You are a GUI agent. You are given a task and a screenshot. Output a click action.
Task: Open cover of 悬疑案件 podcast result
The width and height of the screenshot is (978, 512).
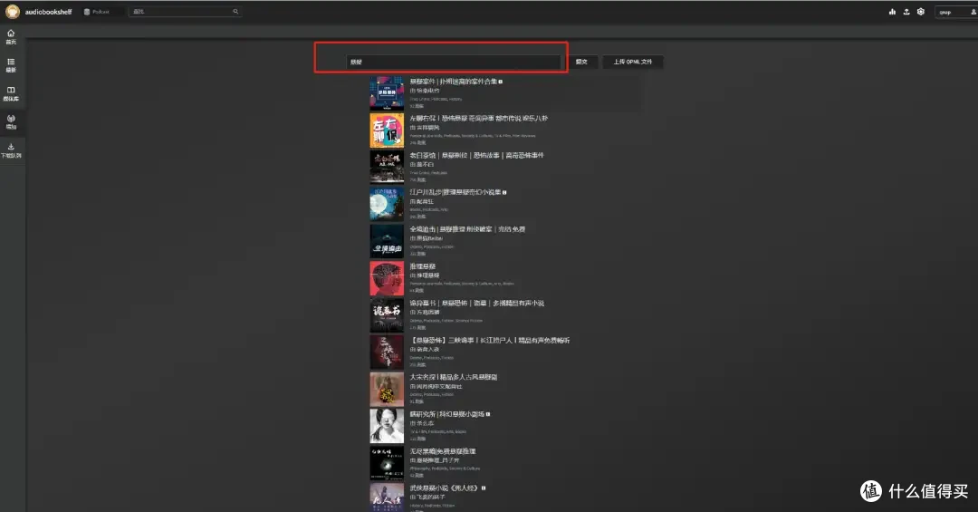point(387,93)
